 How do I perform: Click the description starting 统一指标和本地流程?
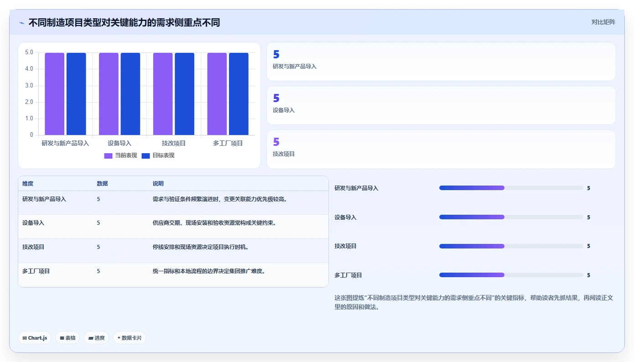(x=209, y=271)
